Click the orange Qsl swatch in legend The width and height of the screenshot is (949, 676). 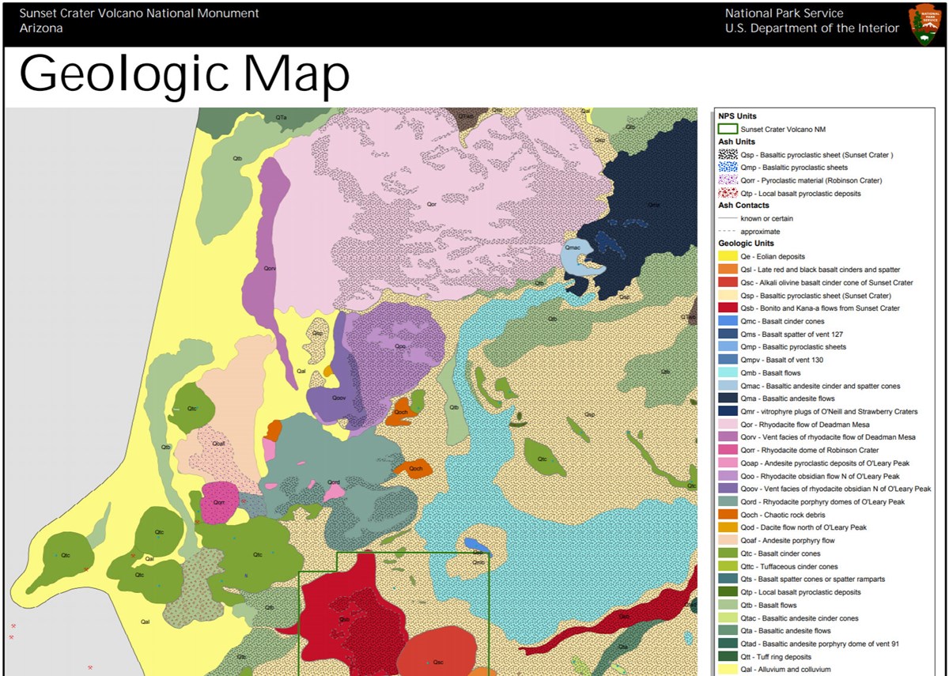(x=728, y=270)
